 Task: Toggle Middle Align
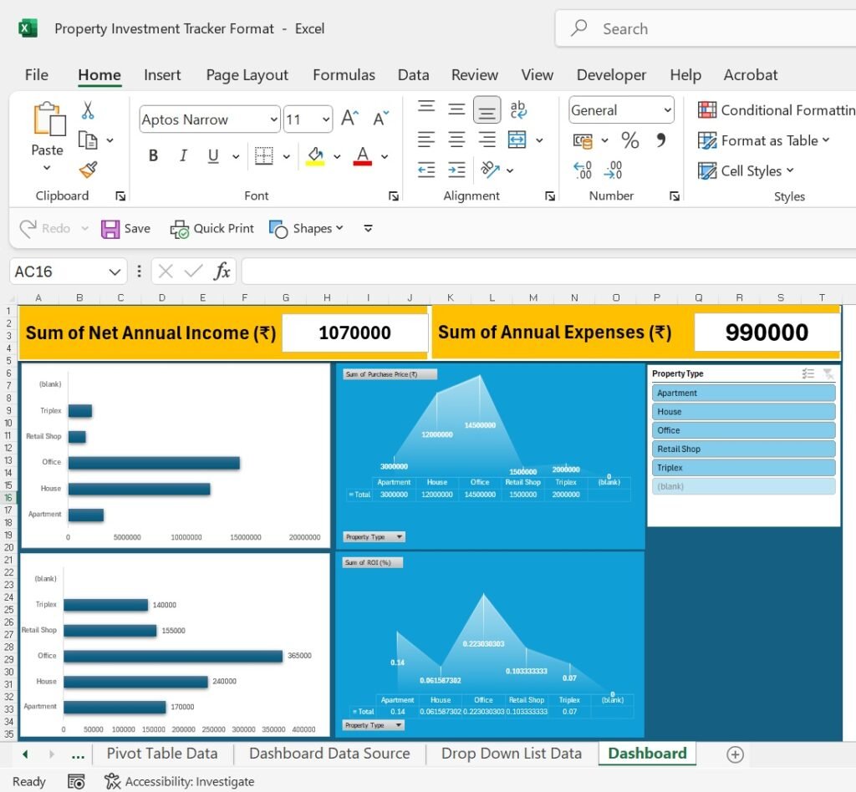(456, 109)
